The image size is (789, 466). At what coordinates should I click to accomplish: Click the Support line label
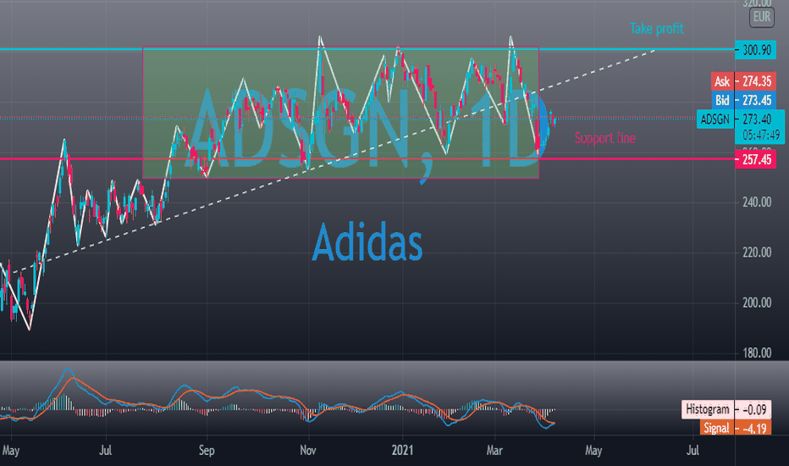pos(604,138)
